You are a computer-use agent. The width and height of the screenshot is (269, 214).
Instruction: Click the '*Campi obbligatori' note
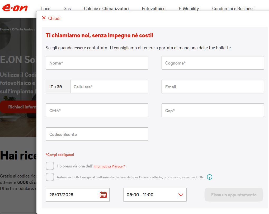(60, 155)
